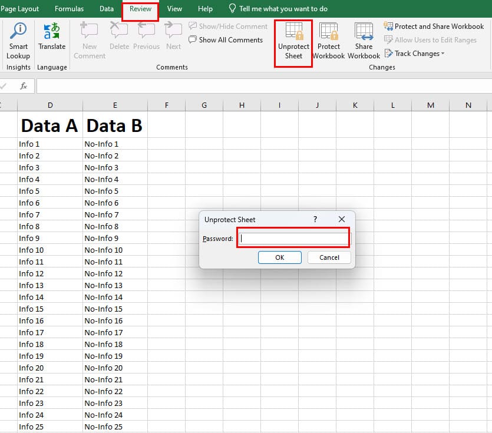
Task: Click the insert function fx icon
Action: [x=24, y=86]
